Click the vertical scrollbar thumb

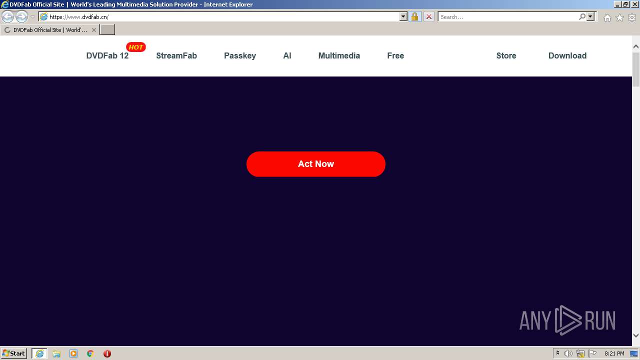[x=636, y=68]
